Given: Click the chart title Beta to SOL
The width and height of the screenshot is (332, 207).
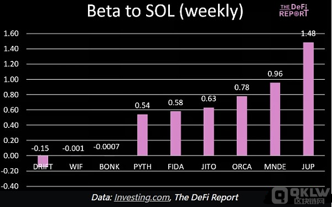Looking at the screenshot, I should 165,11.
